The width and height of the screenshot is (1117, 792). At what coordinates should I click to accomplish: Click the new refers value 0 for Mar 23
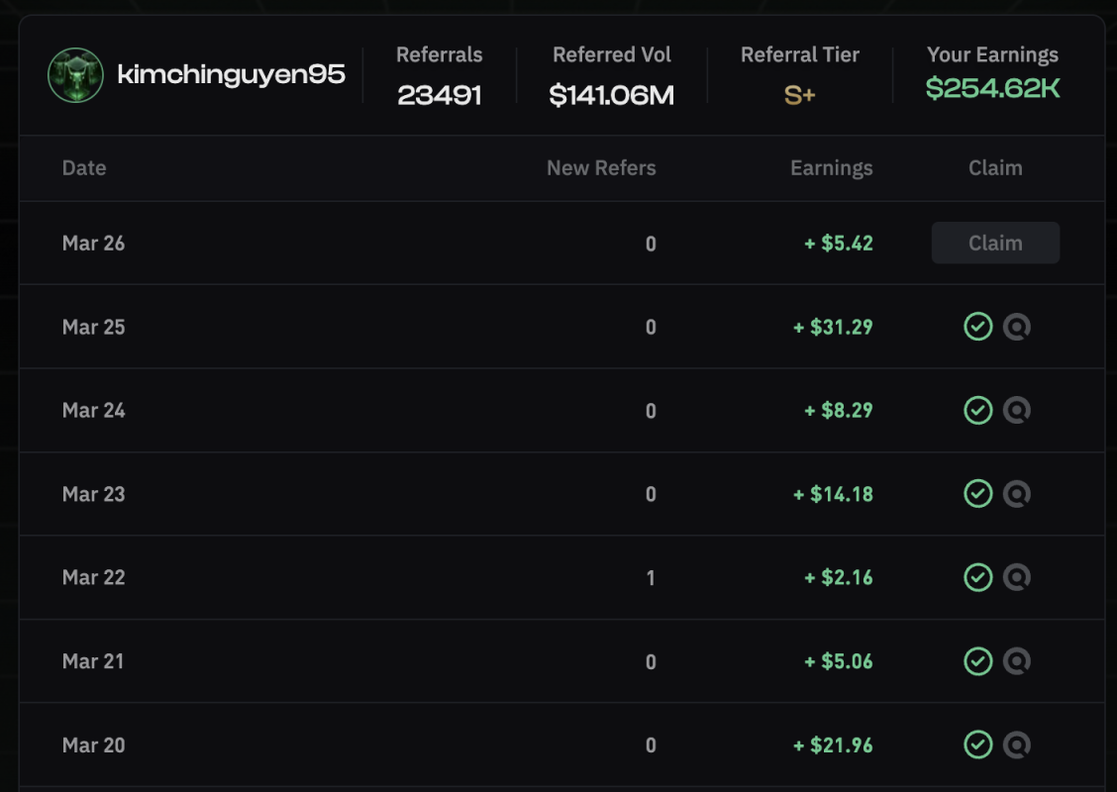pyautogui.click(x=651, y=495)
